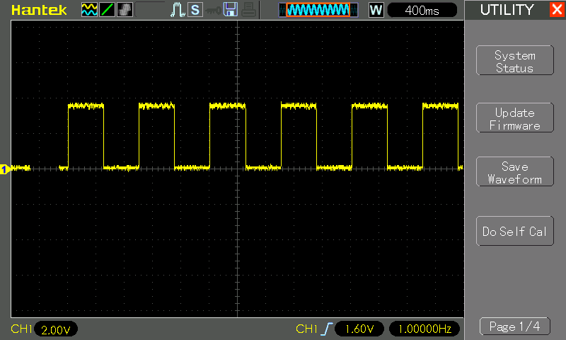The height and width of the screenshot is (340, 566).
Task: Go to next page via Page 1/4
Action: pyautogui.click(x=514, y=327)
